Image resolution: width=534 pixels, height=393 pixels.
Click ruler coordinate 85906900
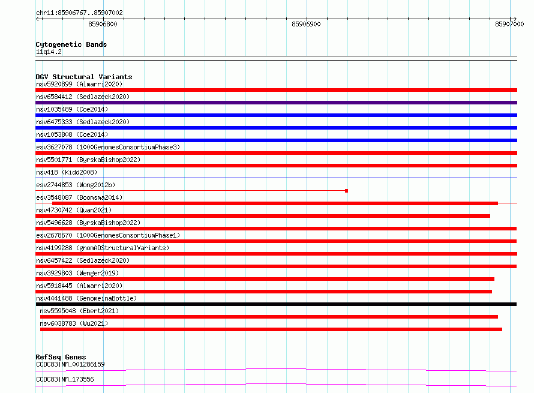coord(306,24)
